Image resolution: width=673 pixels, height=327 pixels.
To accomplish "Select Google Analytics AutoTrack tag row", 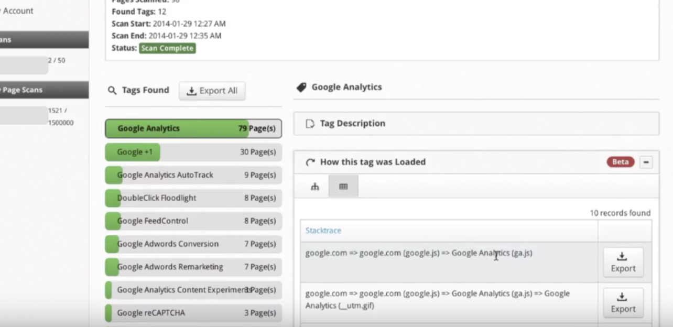I will pyautogui.click(x=193, y=175).
